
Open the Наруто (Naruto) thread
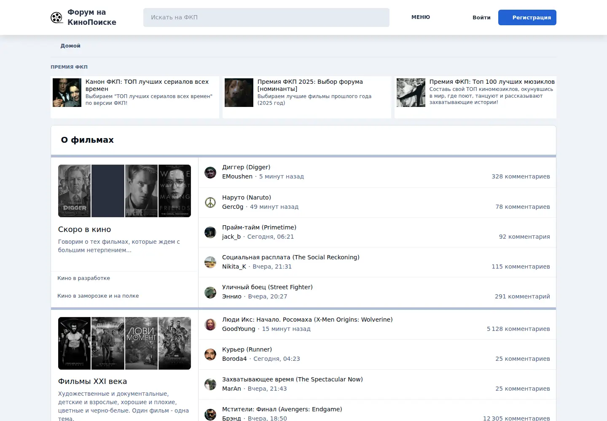(247, 197)
